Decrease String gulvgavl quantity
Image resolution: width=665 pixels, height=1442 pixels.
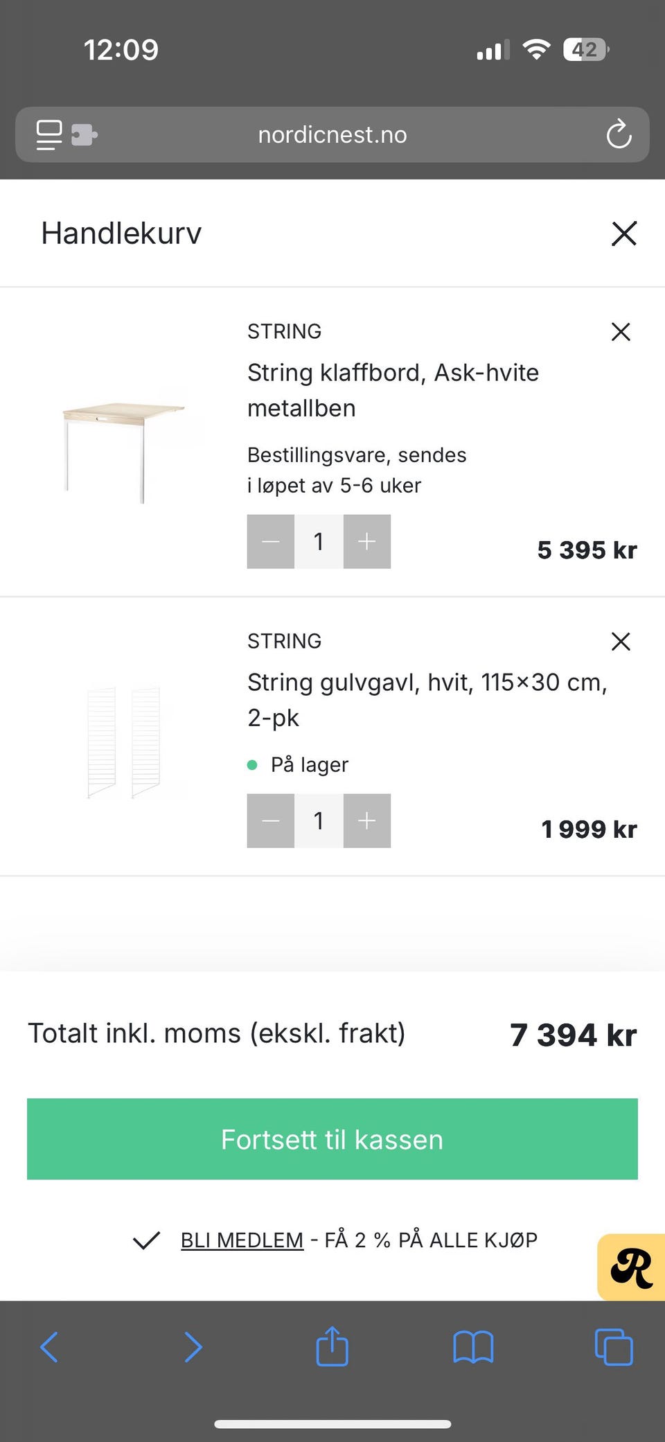271,821
